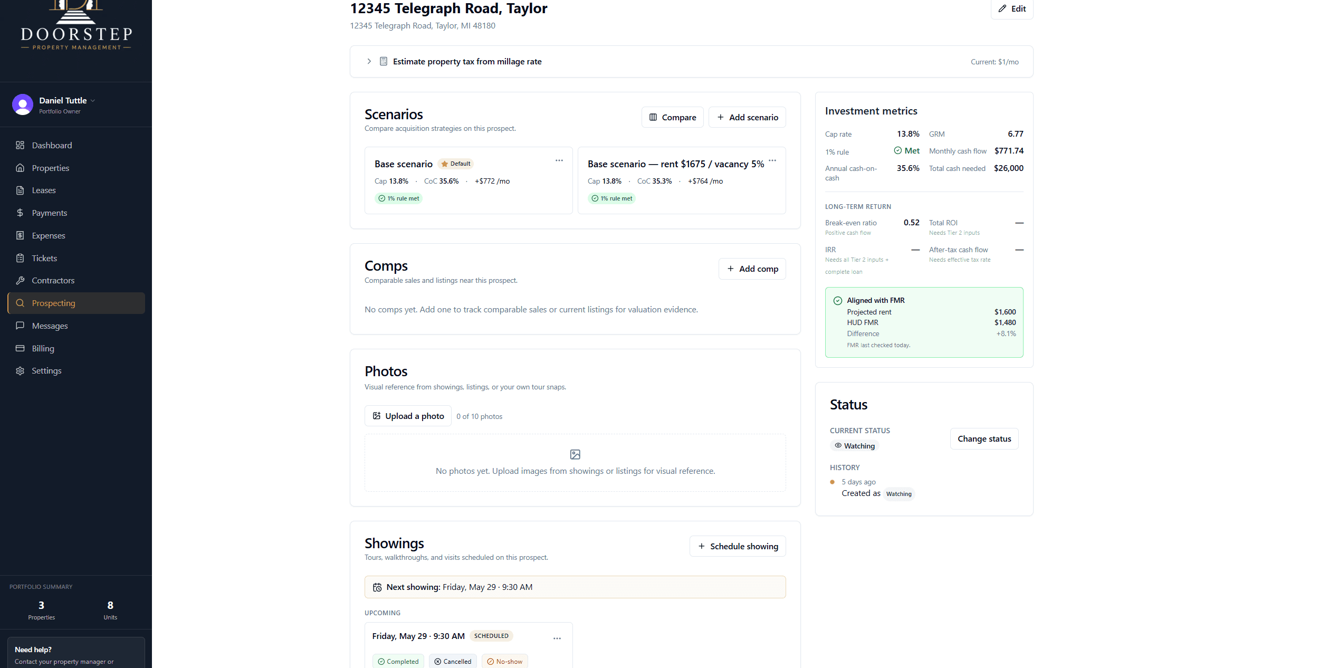This screenshot has width=1338, height=668.
Task: Click the calculator icon beside property tax estimate
Action: tap(384, 61)
